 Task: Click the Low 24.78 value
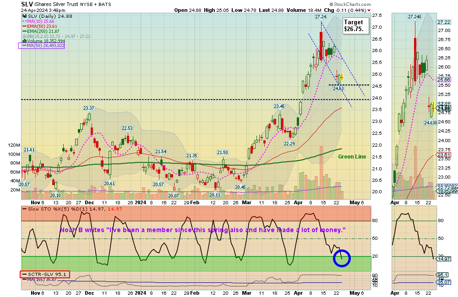click(x=244, y=10)
